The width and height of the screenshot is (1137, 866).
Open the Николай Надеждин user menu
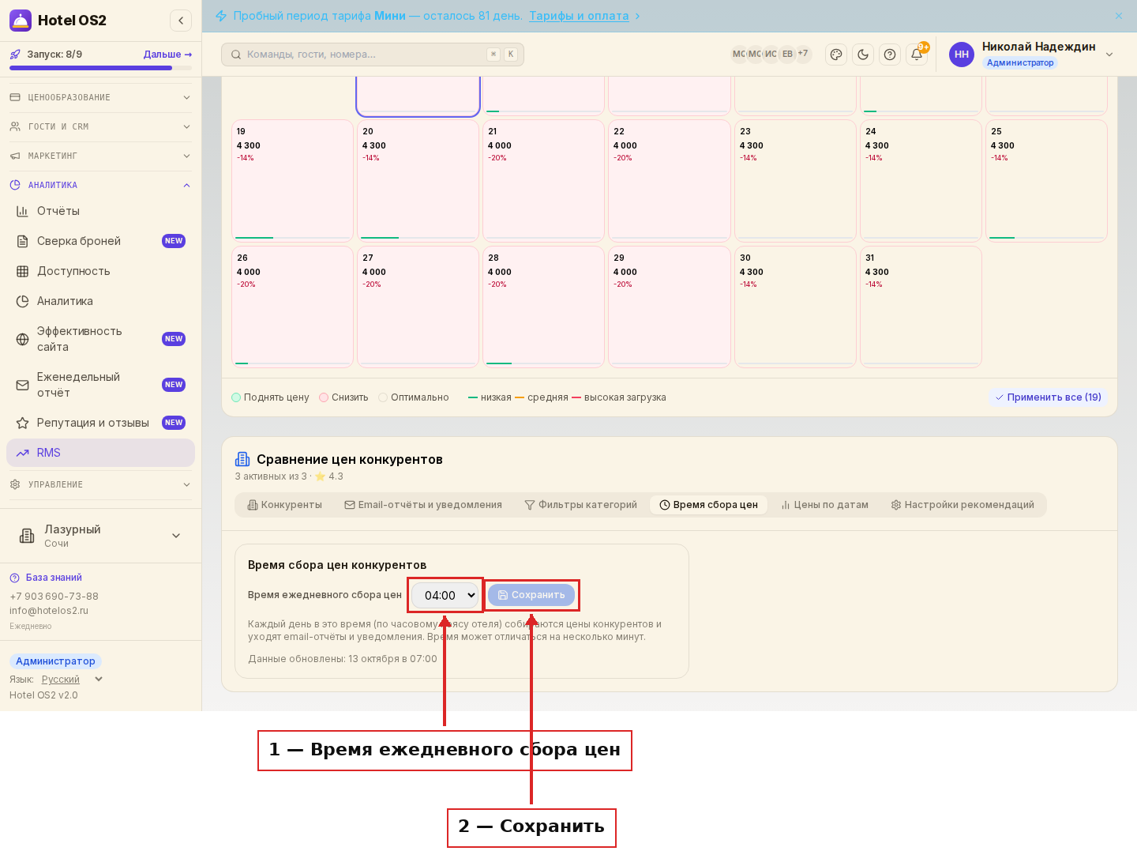(x=1031, y=55)
